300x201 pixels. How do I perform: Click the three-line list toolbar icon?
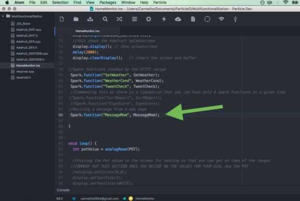(x=135, y=19)
